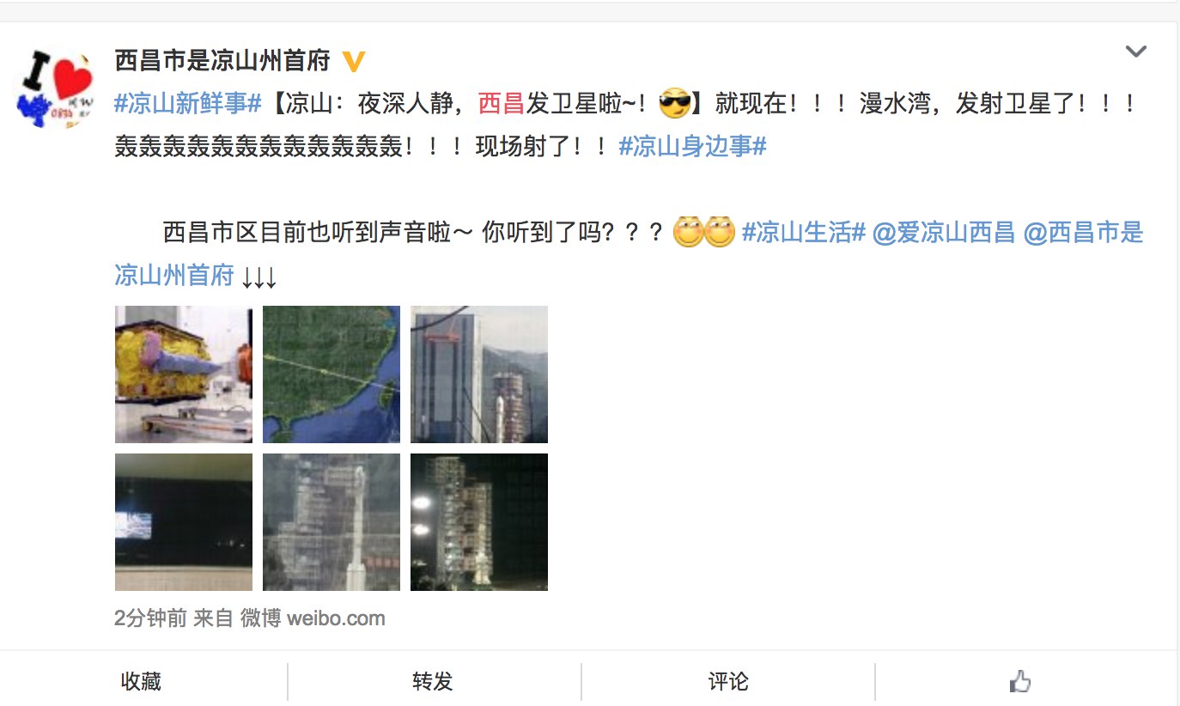1180x706 pixels.
Task: View the daytime launch tower thumbnail
Action: [x=479, y=374]
